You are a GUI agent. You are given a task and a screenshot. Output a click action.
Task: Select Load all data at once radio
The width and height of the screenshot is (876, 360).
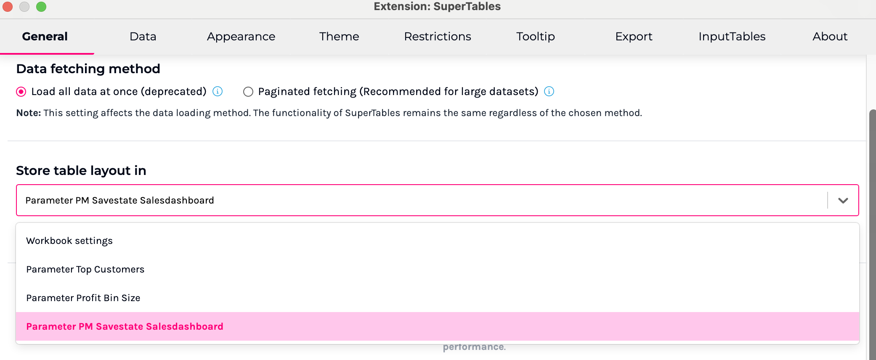pyautogui.click(x=21, y=92)
